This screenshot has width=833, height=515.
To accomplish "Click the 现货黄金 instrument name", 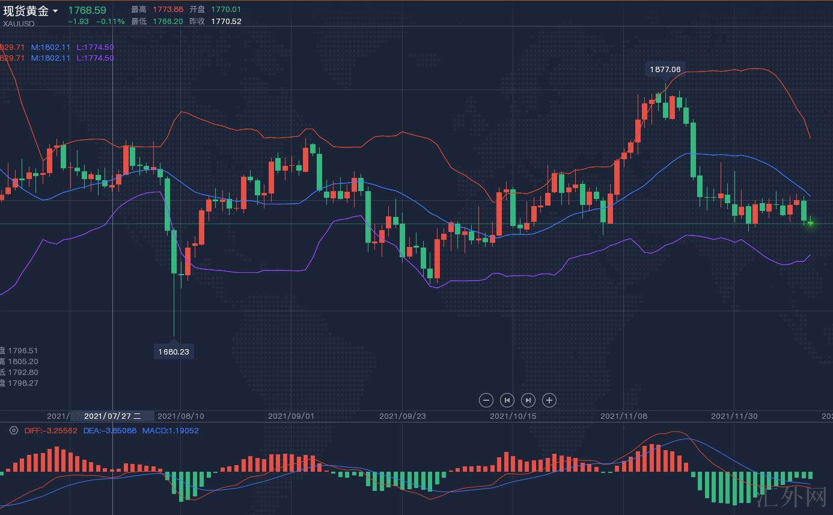I will pyautogui.click(x=26, y=11).
